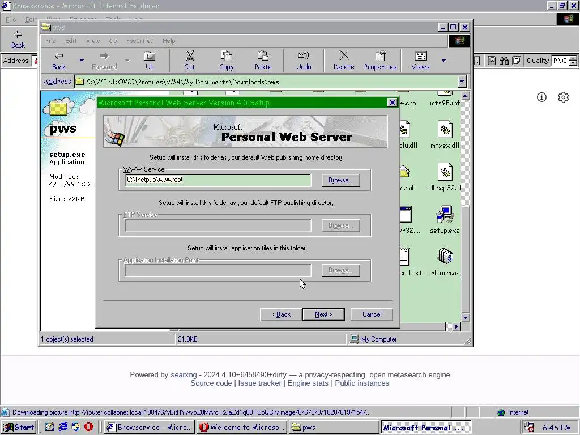580x435 pixels.
Task: Click the pws Address bar path field
Action: click(x=266, y=82)
